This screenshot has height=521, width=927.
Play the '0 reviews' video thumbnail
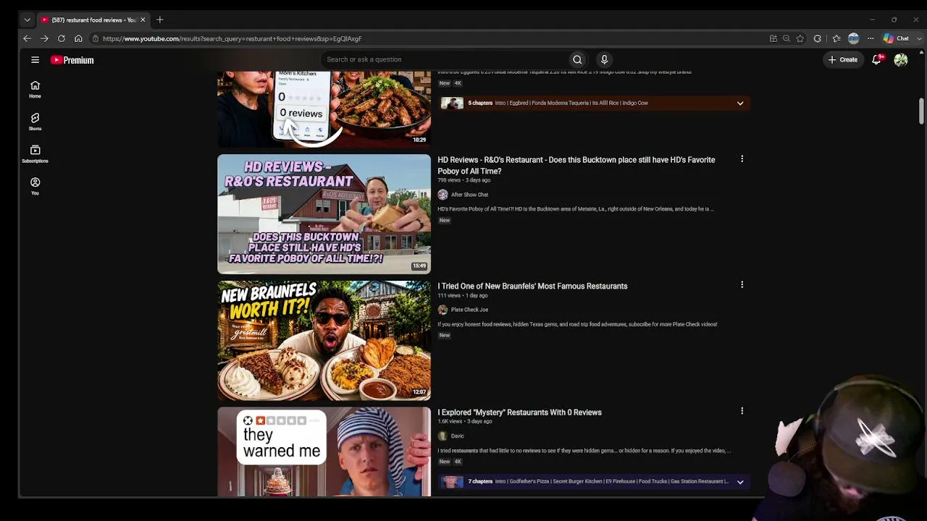point(324,109)
